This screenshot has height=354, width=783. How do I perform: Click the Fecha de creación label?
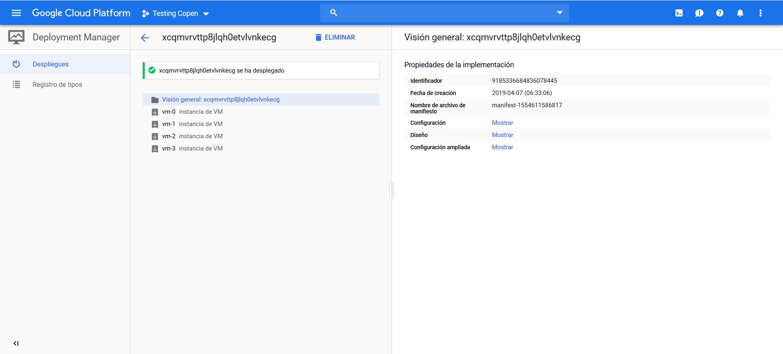[x=433, y=93]
